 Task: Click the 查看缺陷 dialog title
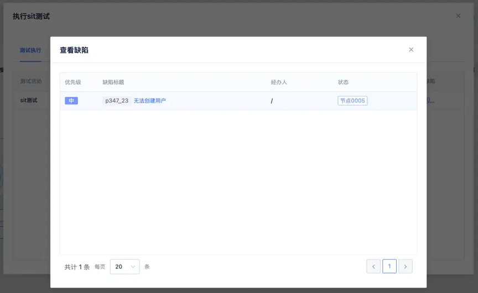[74, 50]
